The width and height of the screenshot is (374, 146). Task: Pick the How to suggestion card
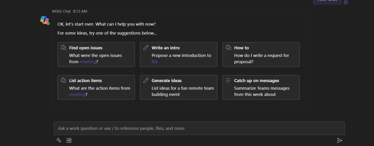(x=261, y=54)
